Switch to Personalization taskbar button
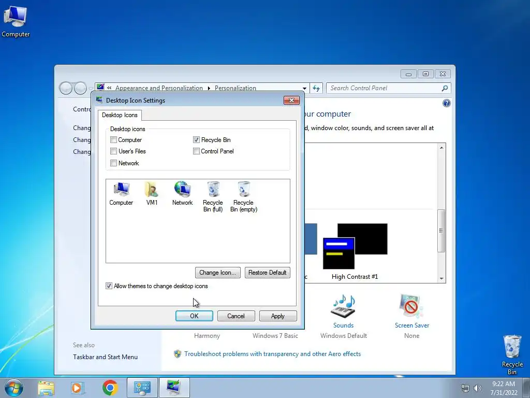 (174, 388)
